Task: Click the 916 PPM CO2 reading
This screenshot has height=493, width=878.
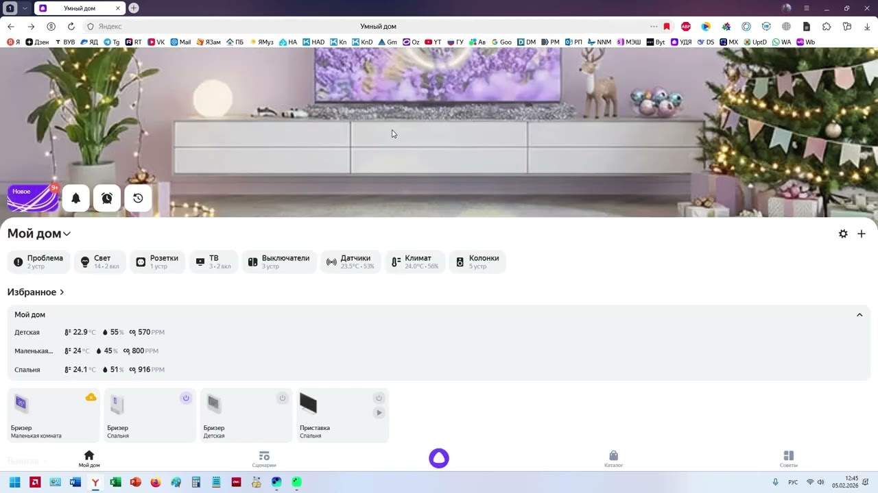Action: [x=147, y=370]
